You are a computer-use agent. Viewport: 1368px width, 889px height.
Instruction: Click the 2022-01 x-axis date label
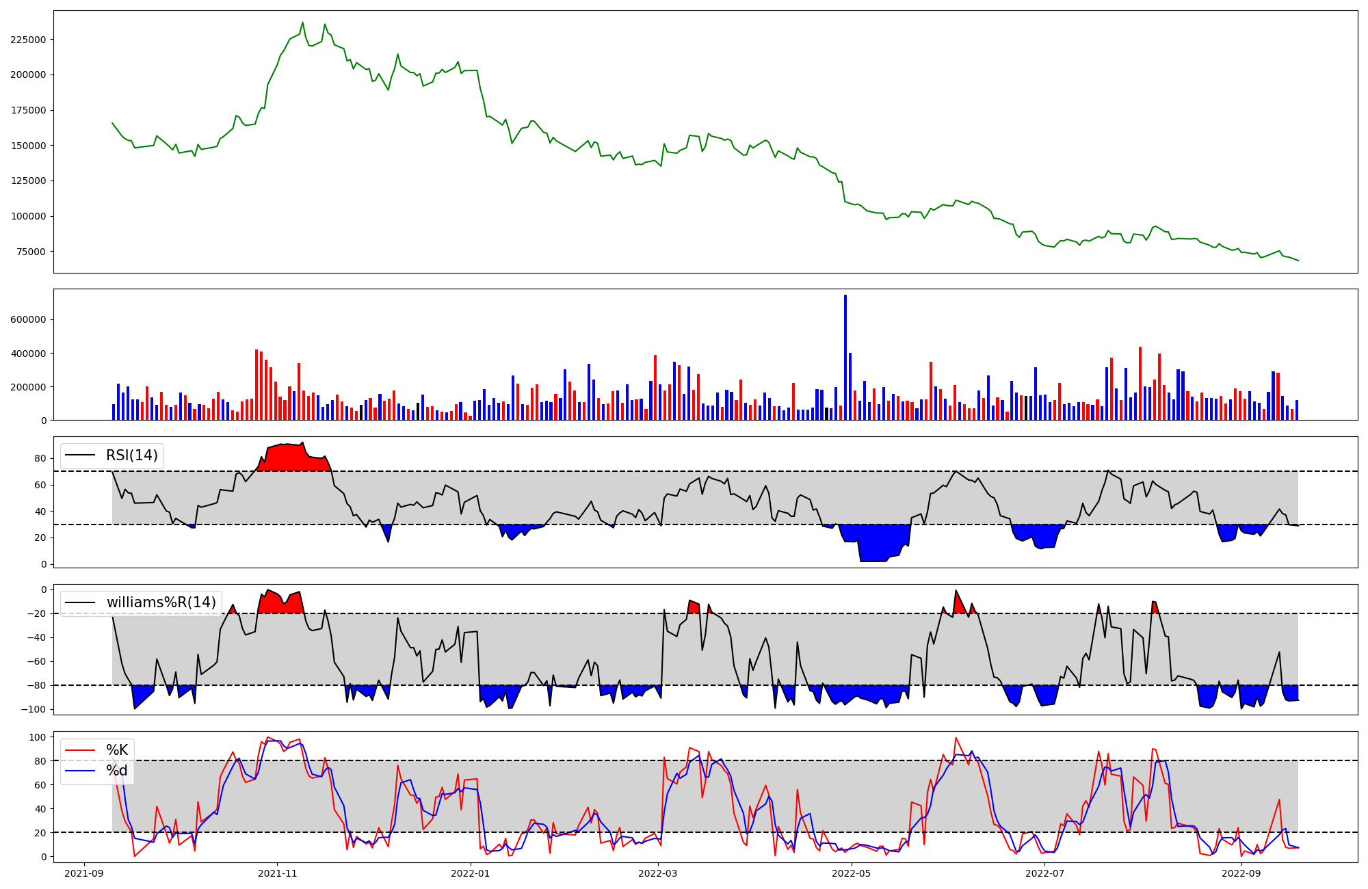coord(471,873)
